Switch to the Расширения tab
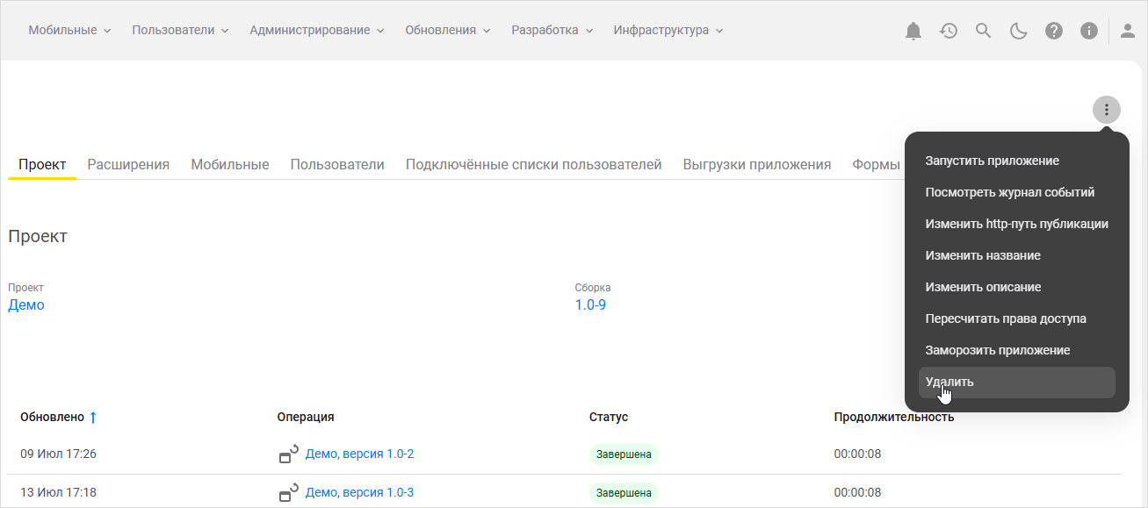 pyautogui.click(x=128, y=164)
